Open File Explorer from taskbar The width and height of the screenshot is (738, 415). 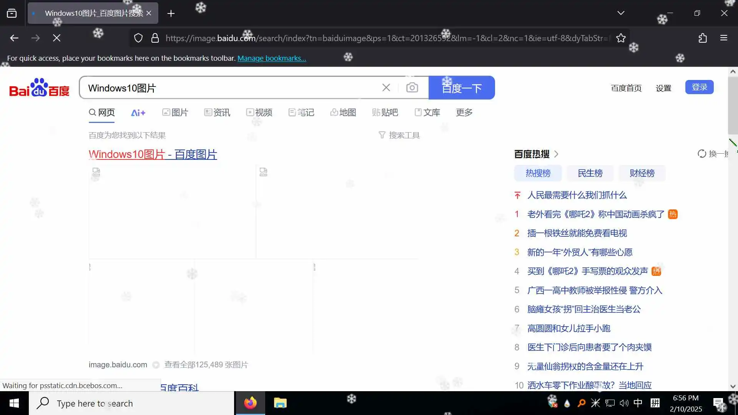coord(280,403)
